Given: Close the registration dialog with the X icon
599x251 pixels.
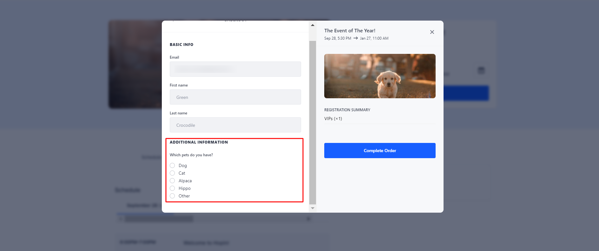Looking at the screenshot, I should (x=432, y=32).
